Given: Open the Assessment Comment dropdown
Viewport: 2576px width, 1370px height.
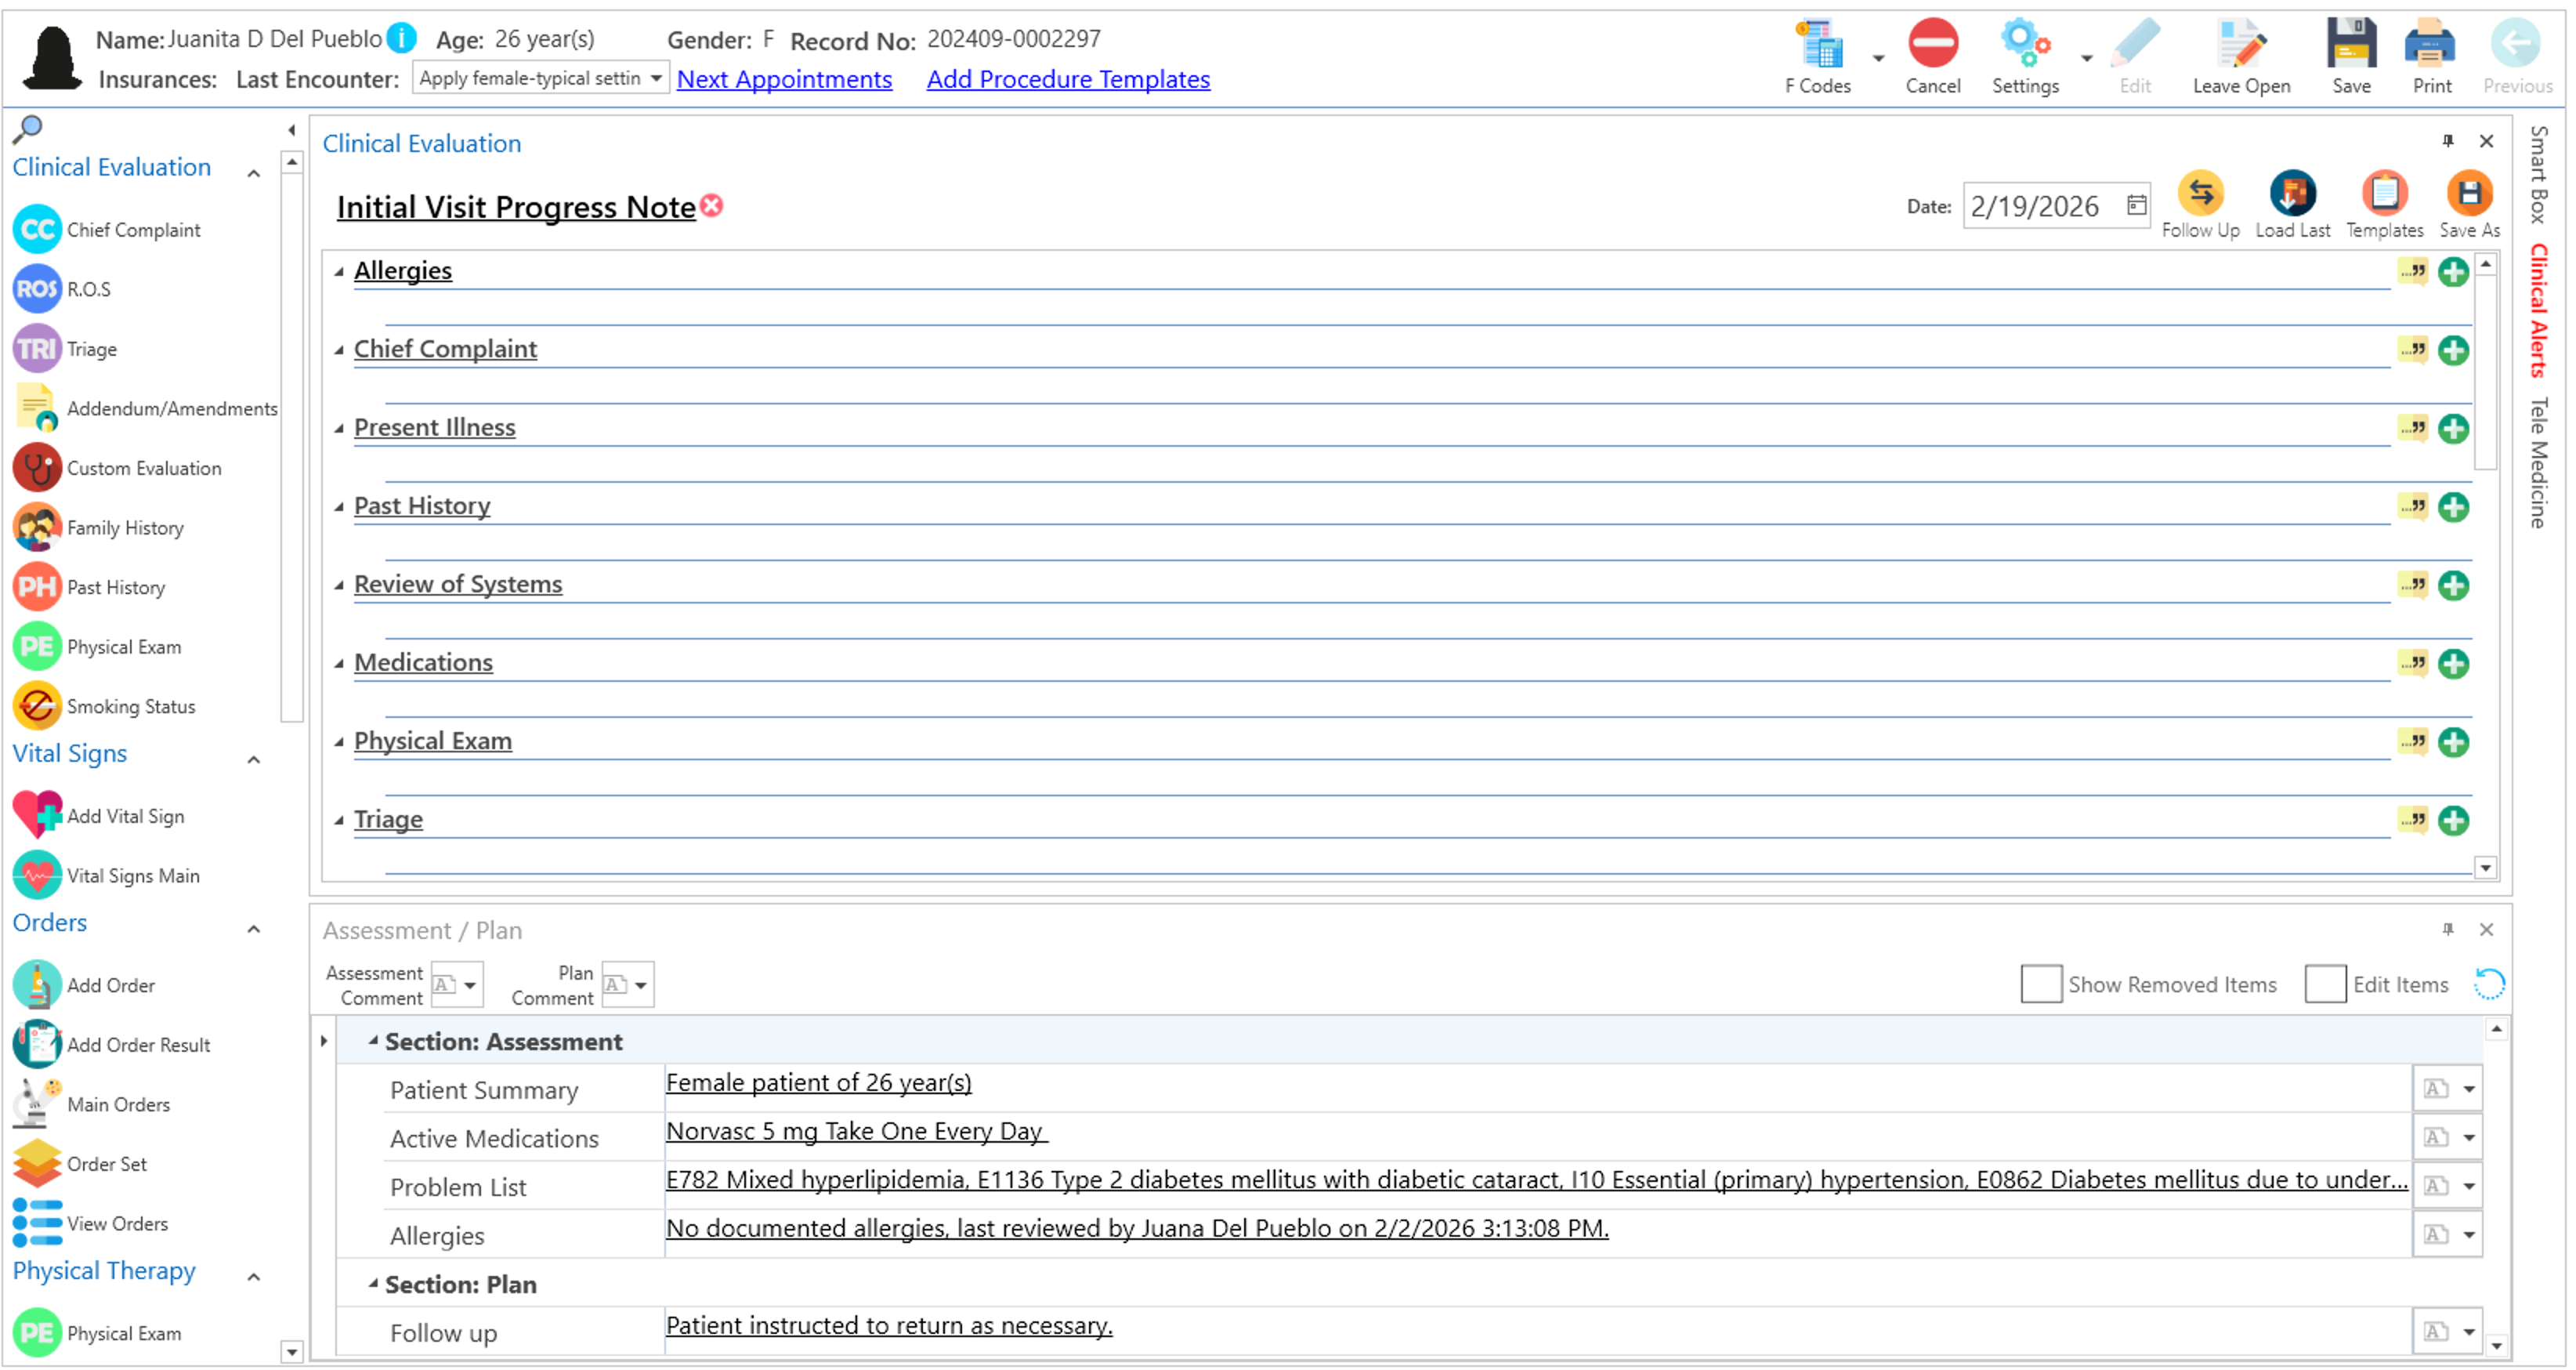Looking at the screenshot, I should pyautogui.click(x=469, y=986).
